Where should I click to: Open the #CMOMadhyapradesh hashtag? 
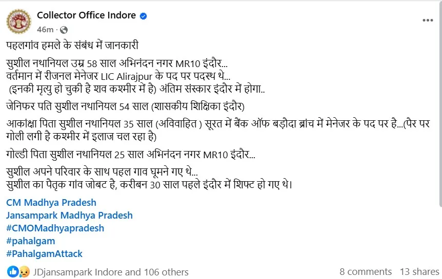pos(55,228)
